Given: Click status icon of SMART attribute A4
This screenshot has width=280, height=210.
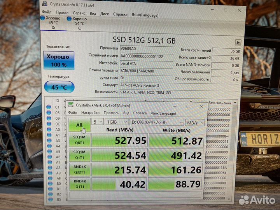Looking at the screenshot, I should point(49,146).
